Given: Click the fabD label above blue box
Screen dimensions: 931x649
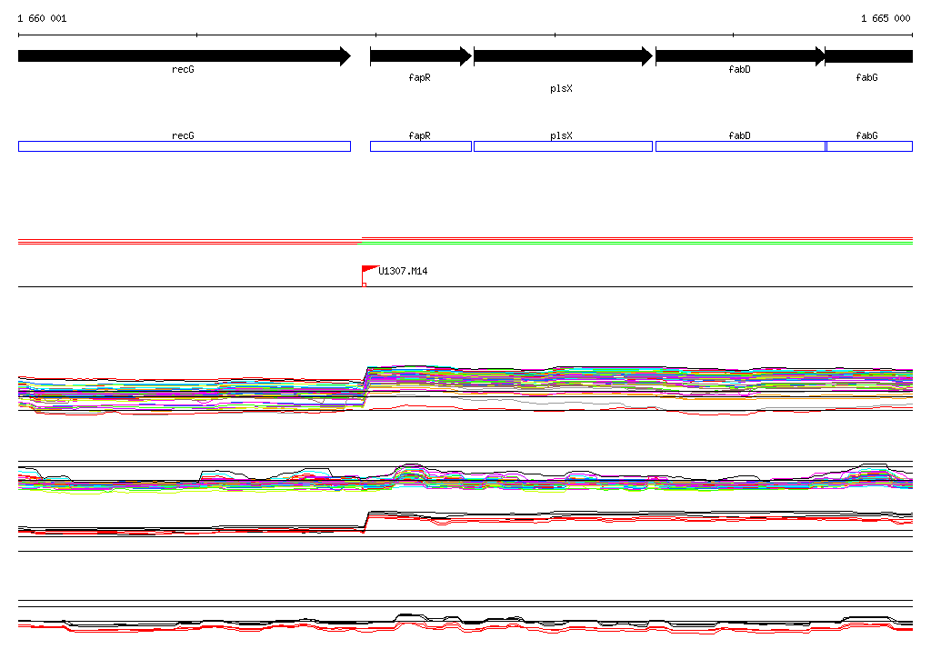Looking at the screenshot, I should click(740, 136).
